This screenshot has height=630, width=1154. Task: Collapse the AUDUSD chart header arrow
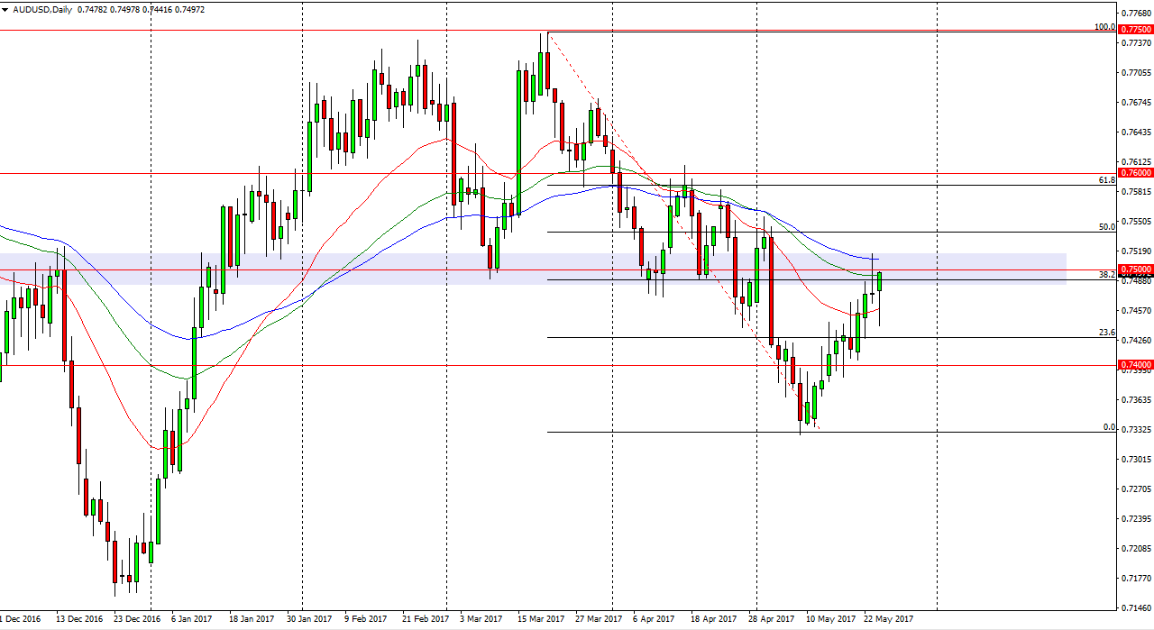coord(7,9)
